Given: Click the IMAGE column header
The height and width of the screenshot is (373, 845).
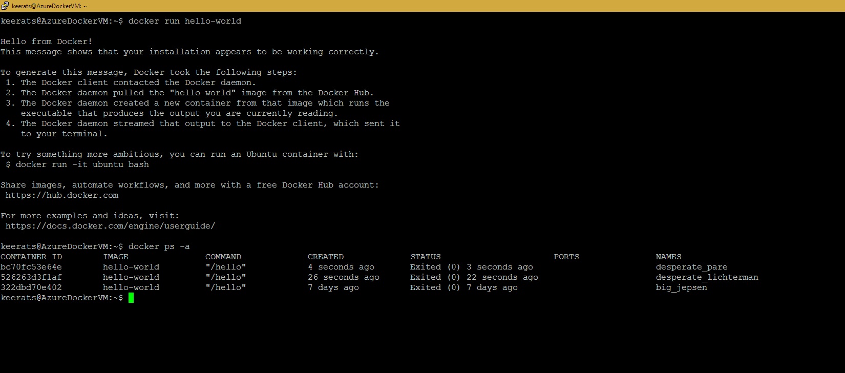Looking at the screenshot, I should click(116, 257).
